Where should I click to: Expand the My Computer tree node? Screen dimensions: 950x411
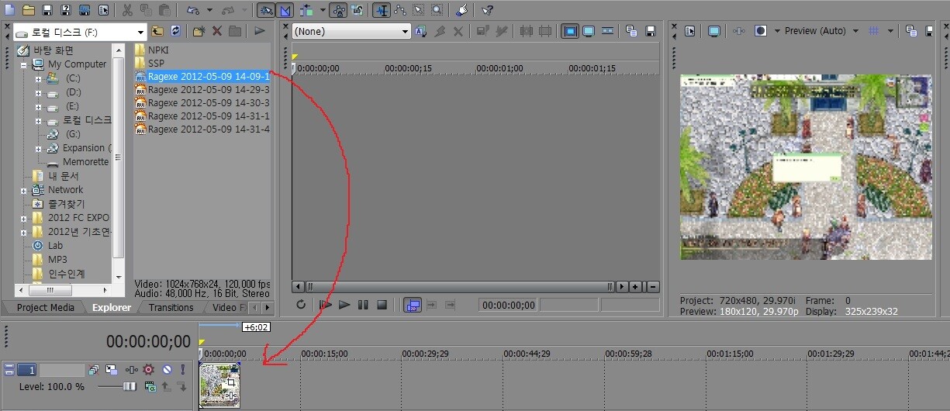coord(24,64)
